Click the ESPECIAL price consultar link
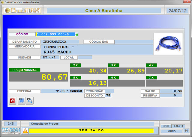192x137 pixels. 74,91
